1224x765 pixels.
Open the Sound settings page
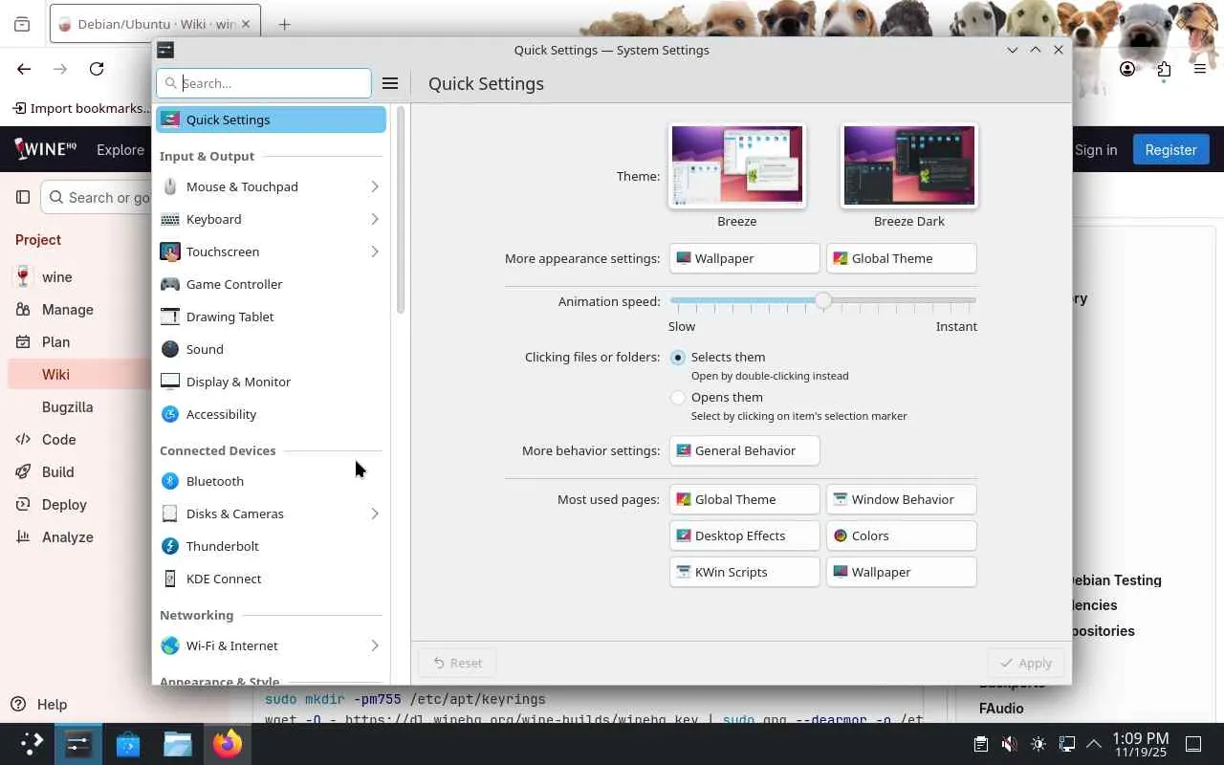(272, 349)
